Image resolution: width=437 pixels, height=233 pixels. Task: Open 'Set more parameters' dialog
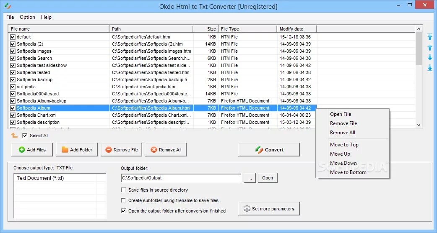(x=269, y=209)
